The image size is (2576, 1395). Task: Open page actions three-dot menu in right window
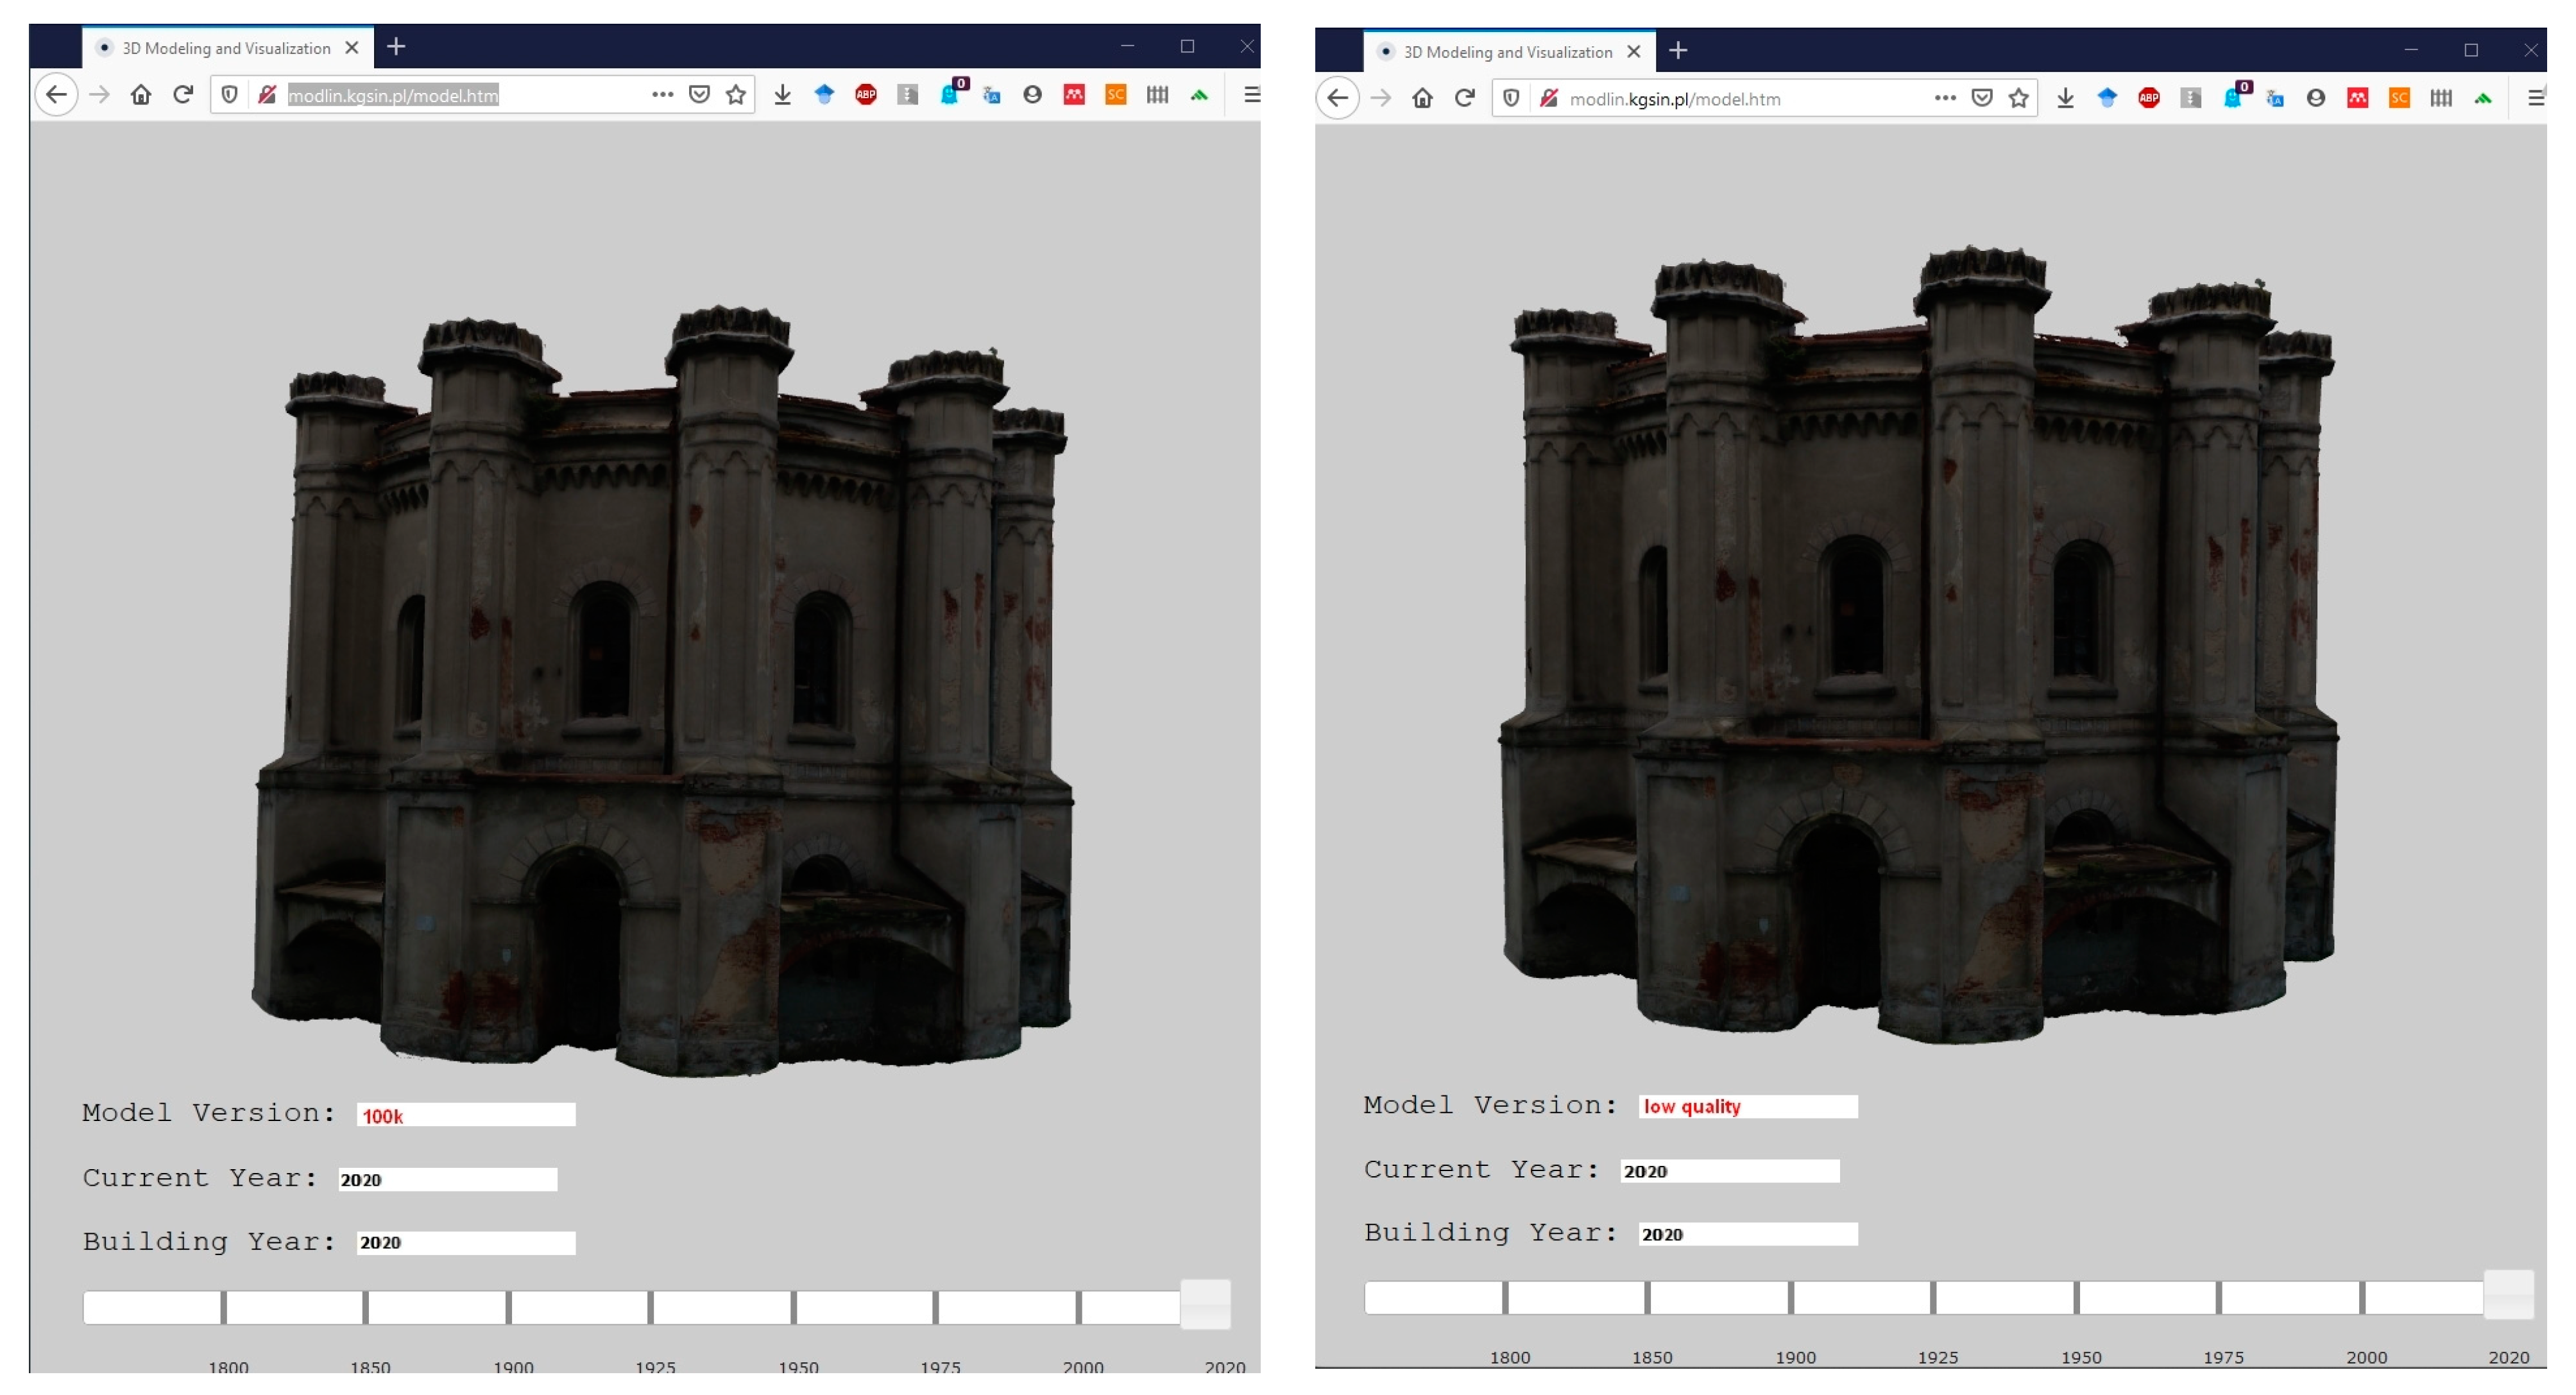(x=1945, y=98)
